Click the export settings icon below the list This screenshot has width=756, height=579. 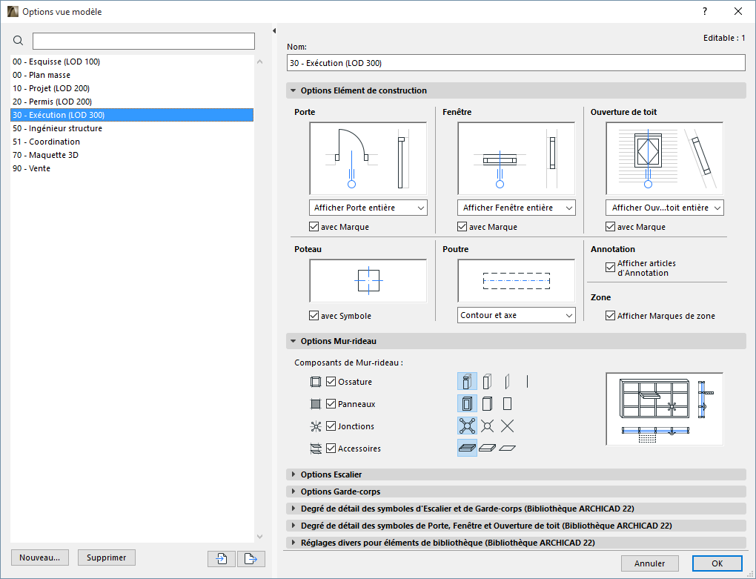[252, 558]
